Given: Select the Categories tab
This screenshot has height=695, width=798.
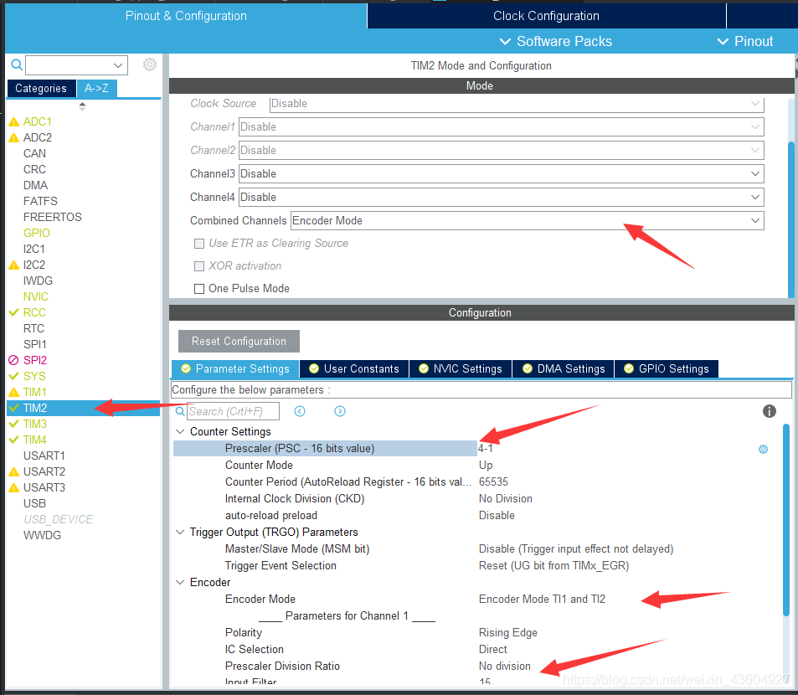Looking at the screenshot, I should click(41, 89).
